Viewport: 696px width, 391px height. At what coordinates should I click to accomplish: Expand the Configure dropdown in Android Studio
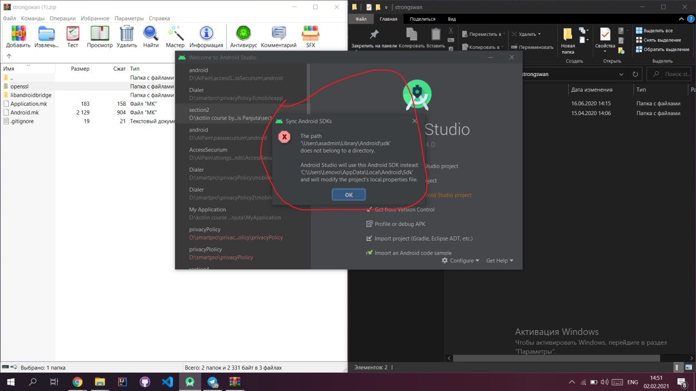tap(461, 261)
